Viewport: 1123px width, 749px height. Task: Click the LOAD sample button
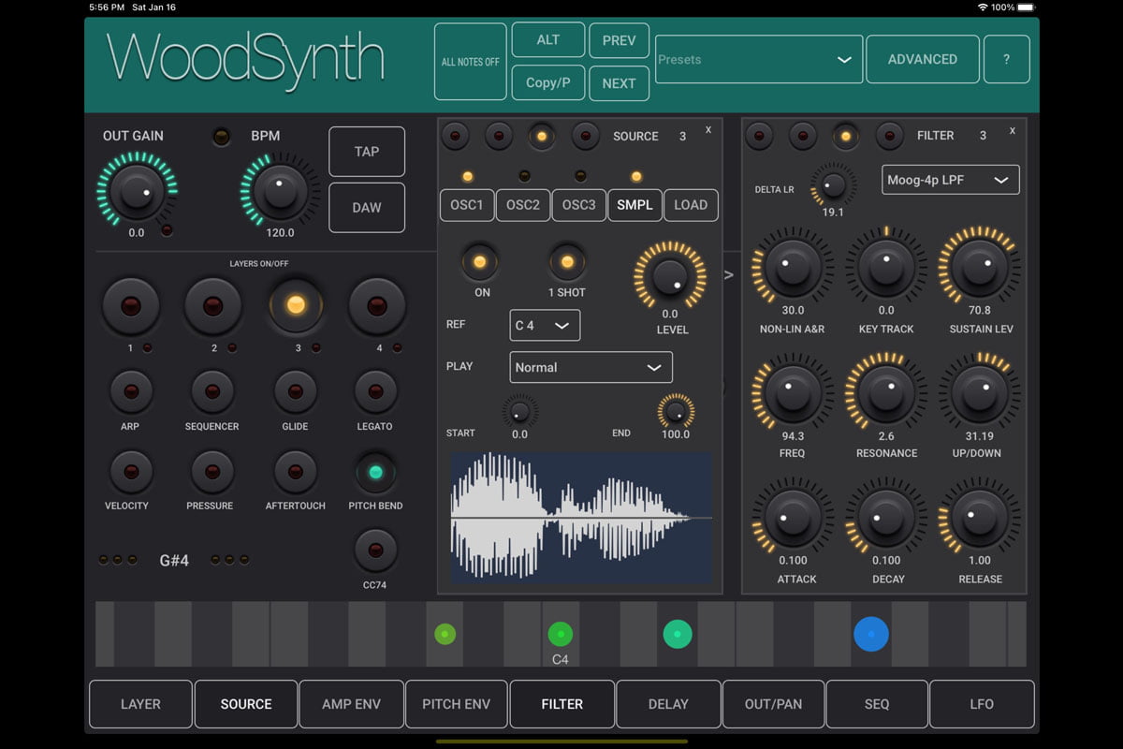(691, 205)
